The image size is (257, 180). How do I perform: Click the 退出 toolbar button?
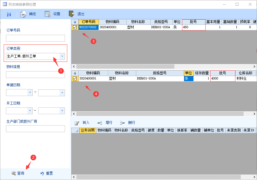77,14
